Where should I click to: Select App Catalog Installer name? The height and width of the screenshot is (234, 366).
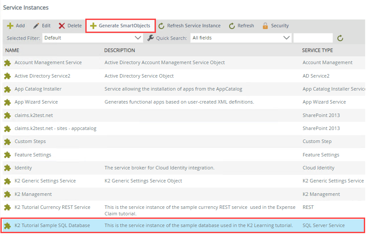point(38,89)
